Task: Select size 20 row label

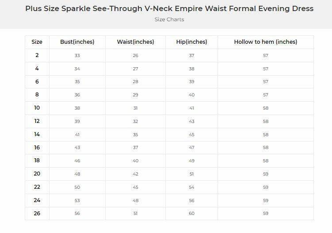Action: click(37, 174)
